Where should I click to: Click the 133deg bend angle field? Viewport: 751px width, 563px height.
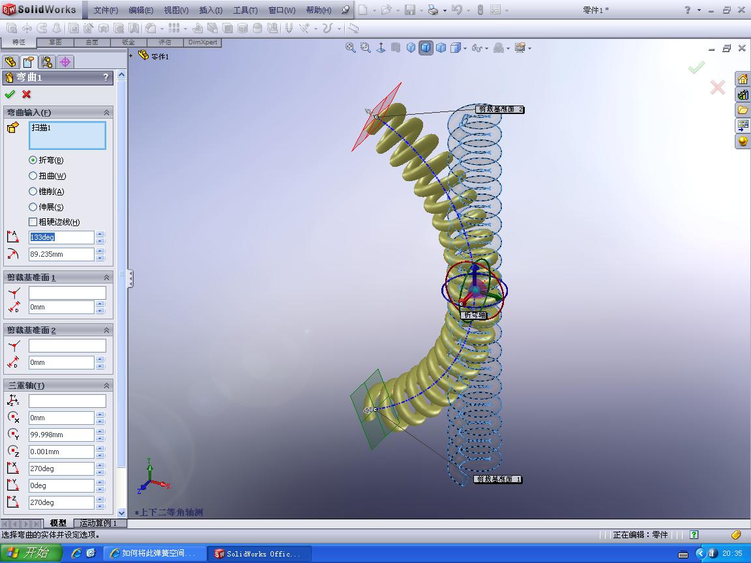pyautogui.click(x=61, y=237)
